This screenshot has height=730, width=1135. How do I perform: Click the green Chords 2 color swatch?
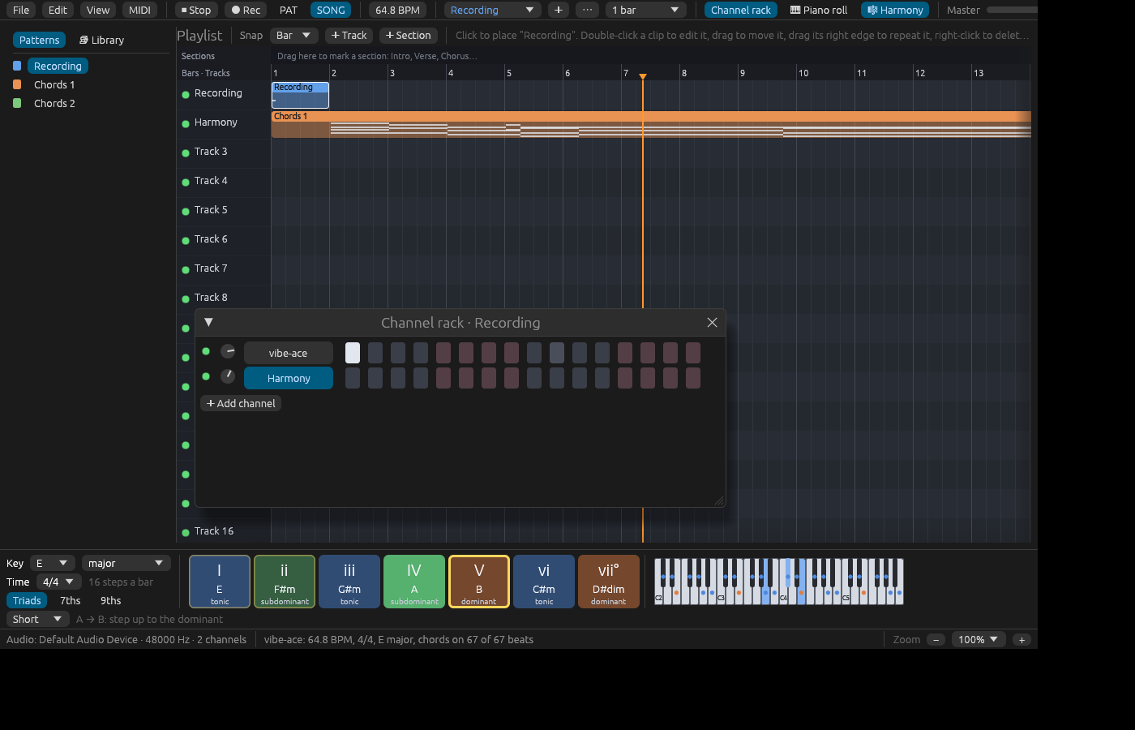coord(17,103)
